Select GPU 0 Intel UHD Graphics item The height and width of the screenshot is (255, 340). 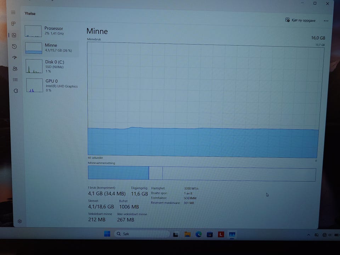pos(52,85)
